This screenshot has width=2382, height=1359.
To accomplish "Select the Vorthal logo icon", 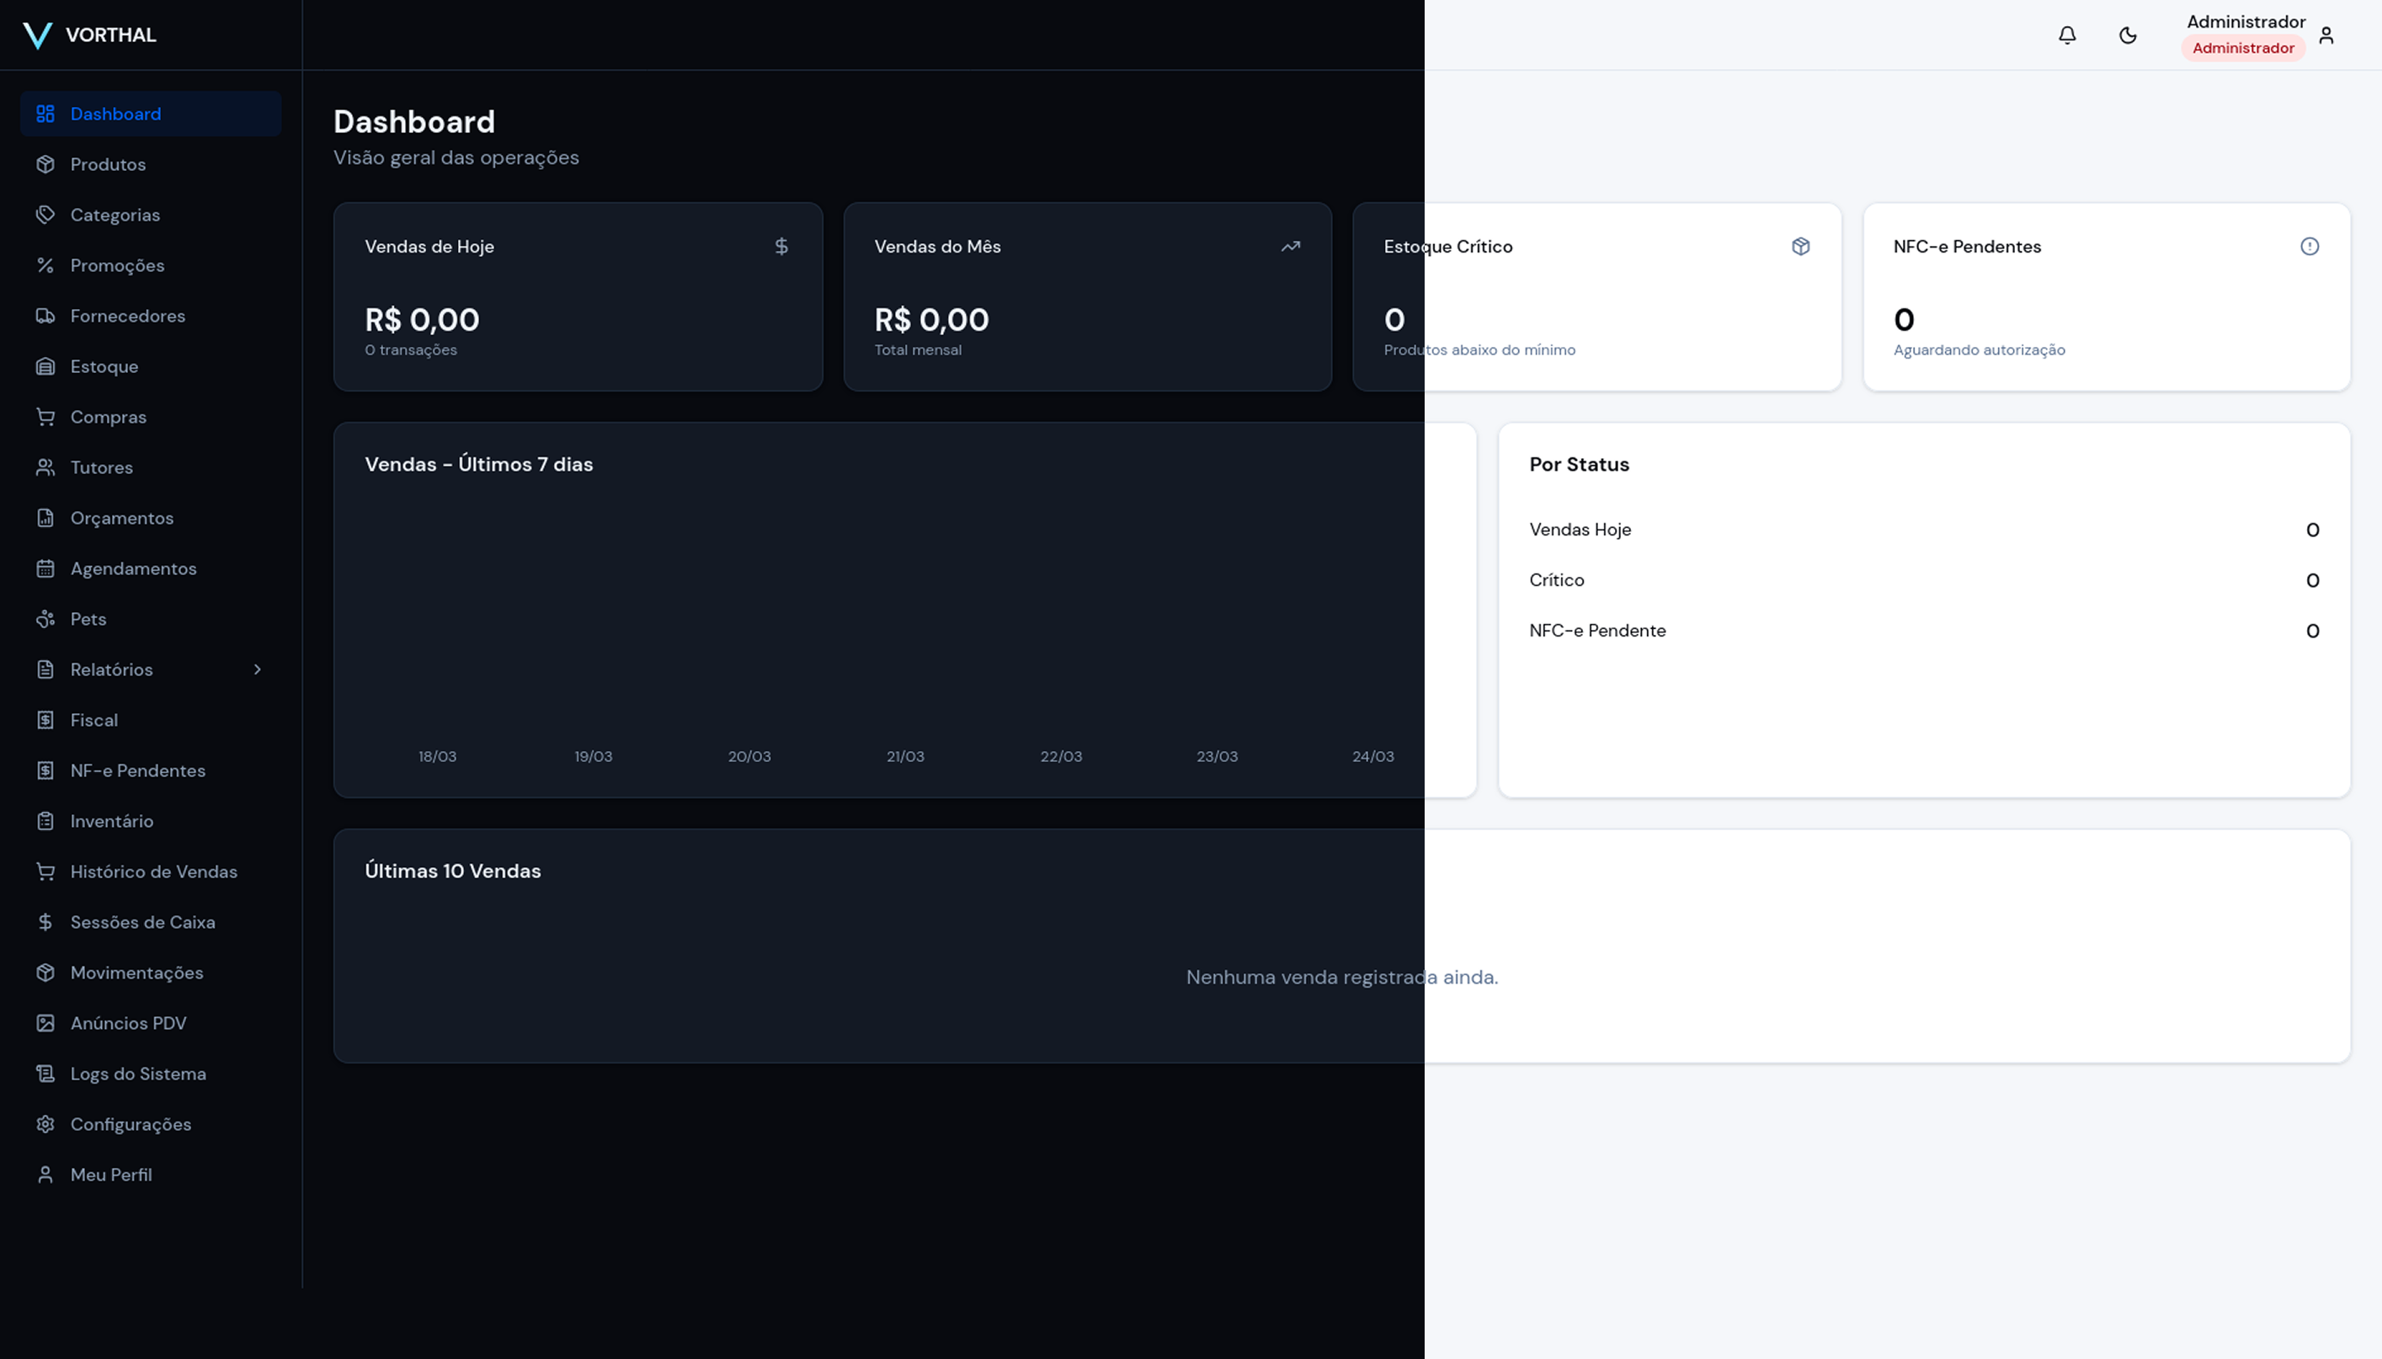I will (x=35, y=35).
